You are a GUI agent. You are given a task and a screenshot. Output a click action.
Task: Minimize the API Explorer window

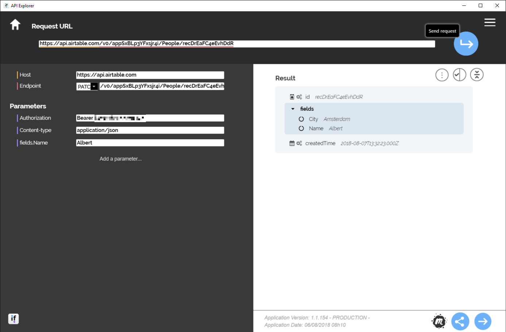click(x=464, y=5)
